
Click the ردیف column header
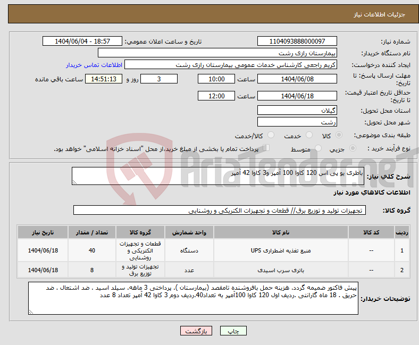(402, 232)
